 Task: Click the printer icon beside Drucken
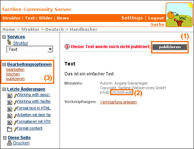point(10,143)
